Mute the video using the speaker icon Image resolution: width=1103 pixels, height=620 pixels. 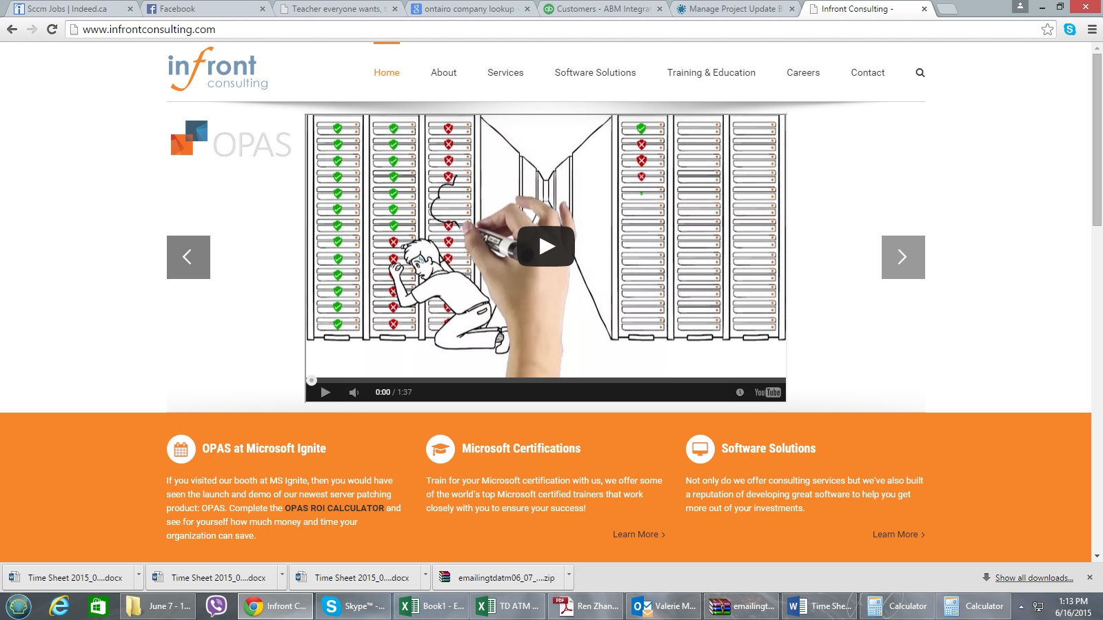(354, 392)
